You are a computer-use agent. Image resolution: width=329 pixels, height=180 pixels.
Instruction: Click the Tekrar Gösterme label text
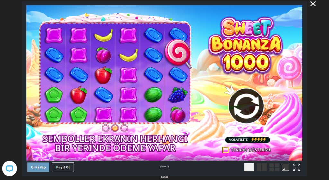pyautogui.click(x=251, y=150)
